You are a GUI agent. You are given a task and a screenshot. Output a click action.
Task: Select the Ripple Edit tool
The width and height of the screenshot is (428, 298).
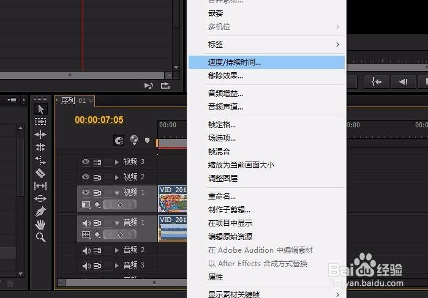pyautogui.click(x=40, y=135)
